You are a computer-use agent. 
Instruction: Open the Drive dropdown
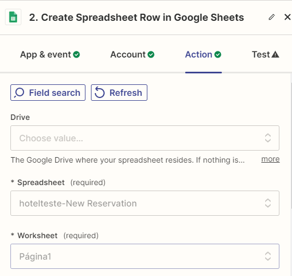coord(145,138)
